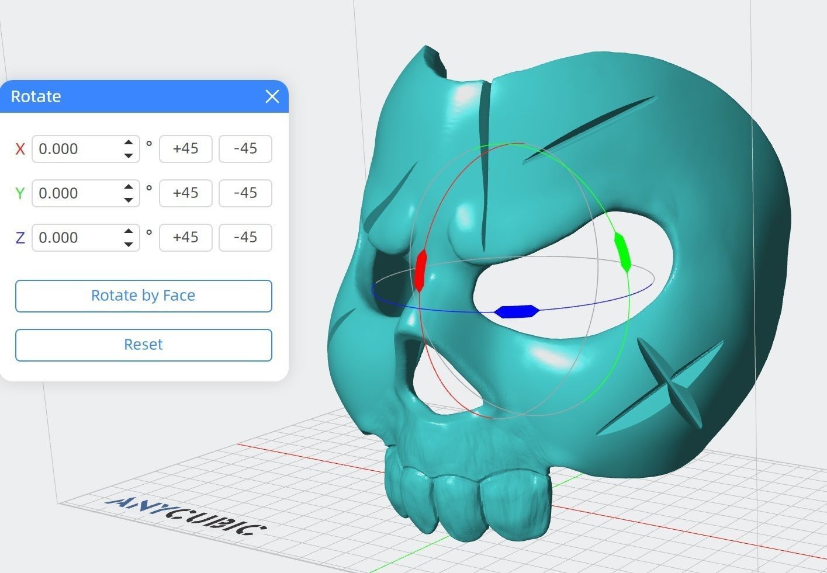Click the blue Z-axis rotation handle on the gizmo

click(517, 311)
